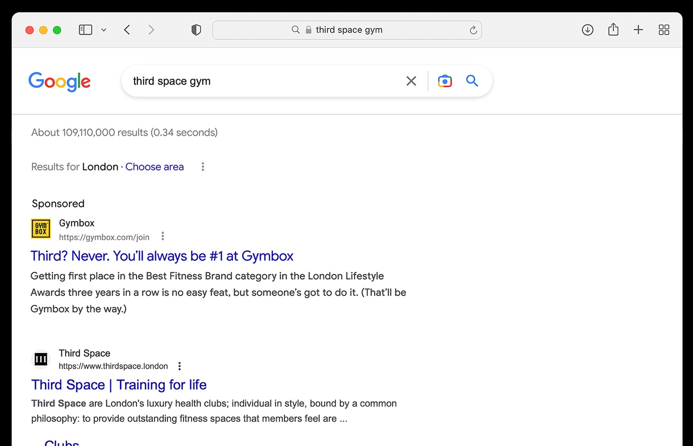The image size is (693, 446).
Task: Toggle the Safari sidebar icon
Action: [85, 30]
